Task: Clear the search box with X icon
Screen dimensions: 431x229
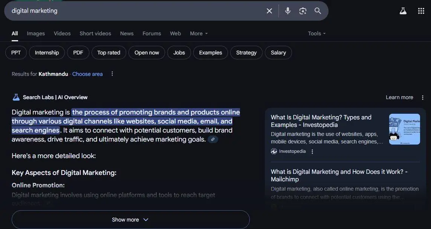Action: tap(269, 11)
